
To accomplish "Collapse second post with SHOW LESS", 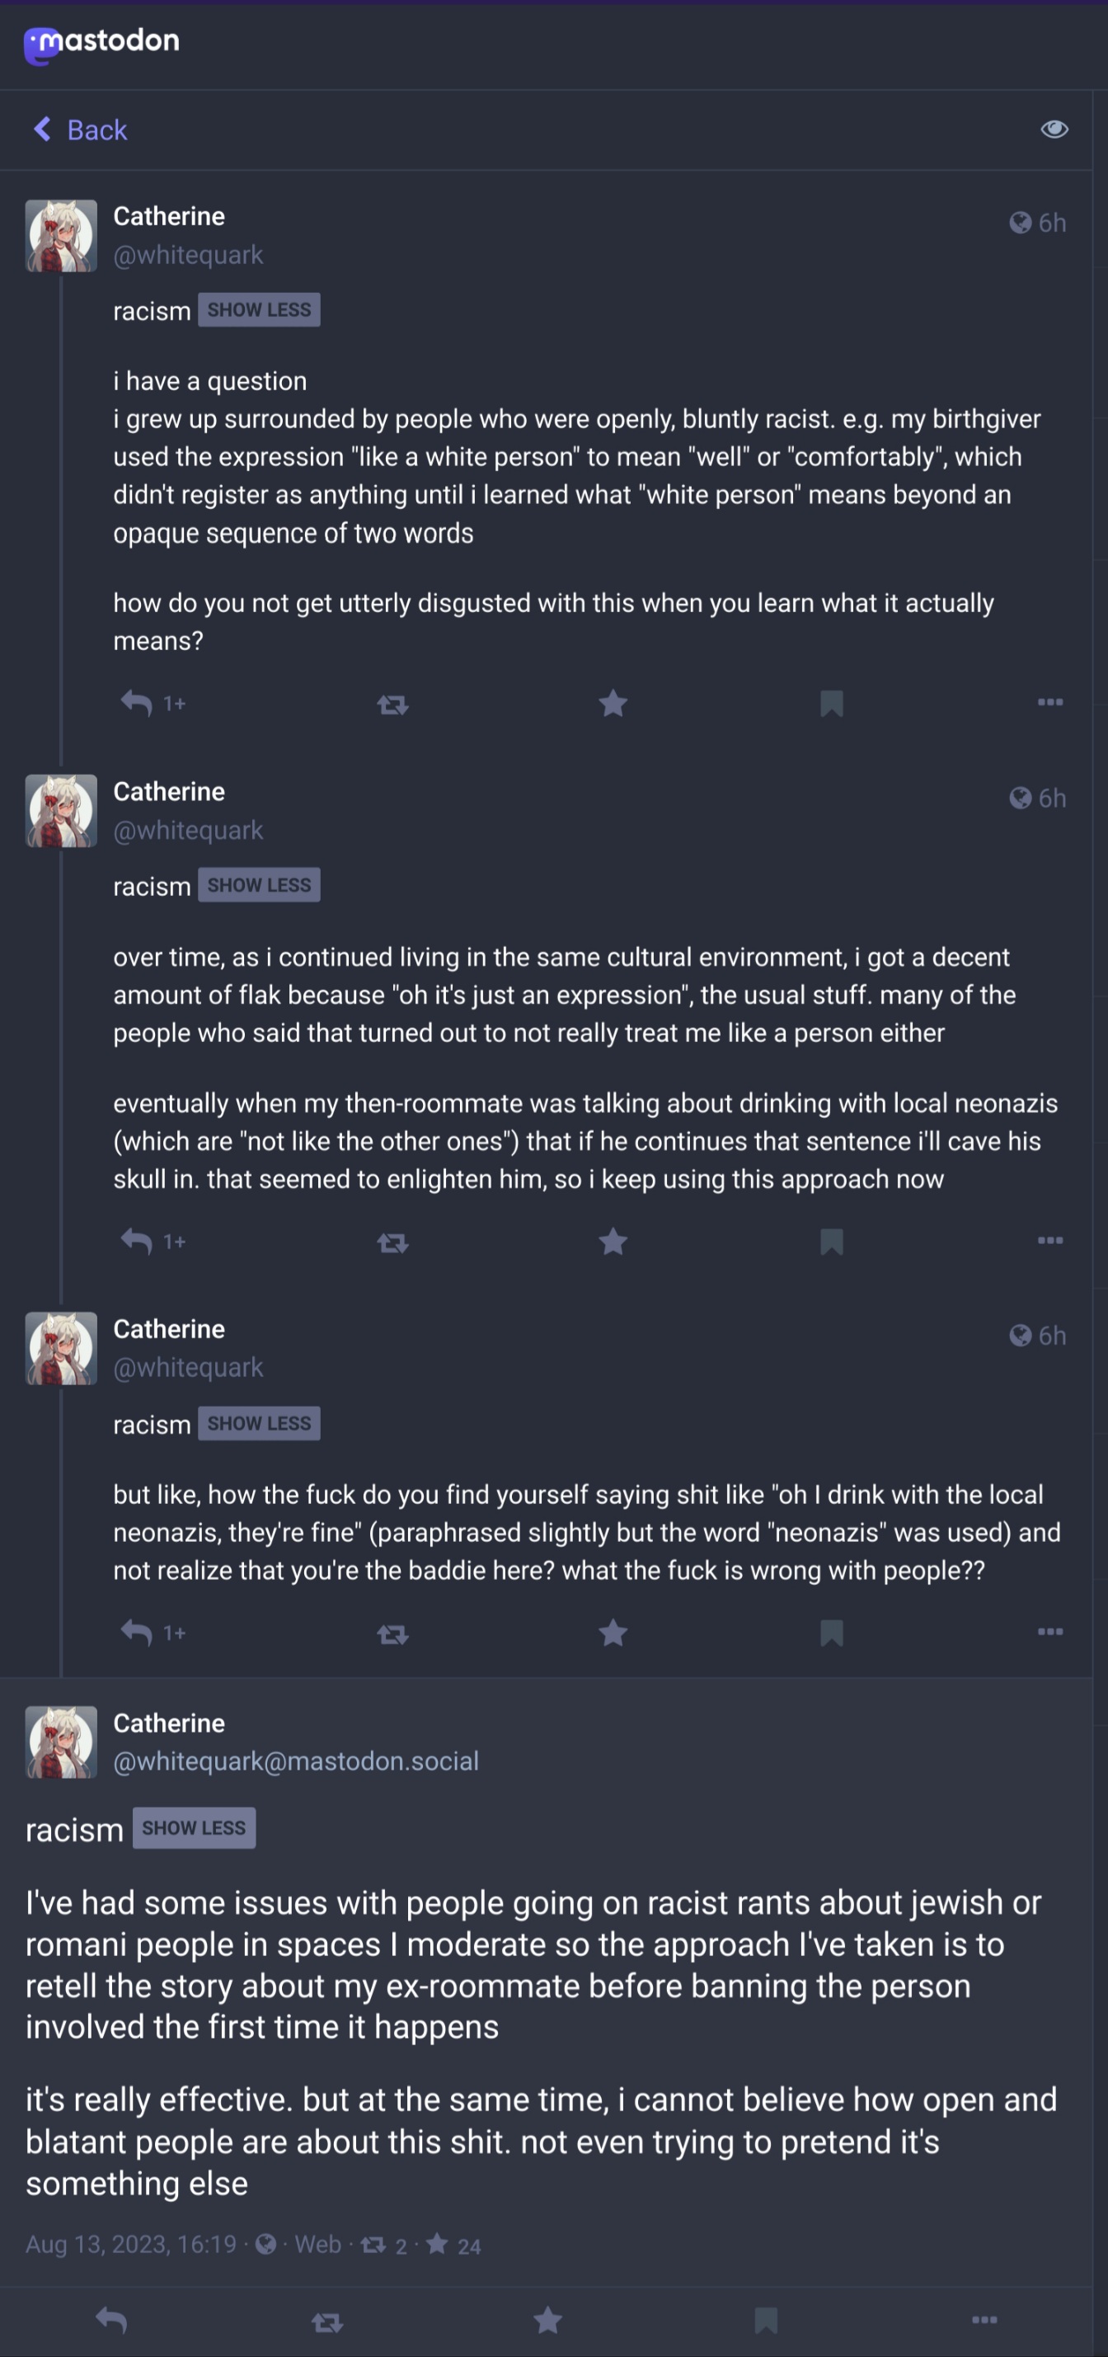I will (x=259, y=884).
